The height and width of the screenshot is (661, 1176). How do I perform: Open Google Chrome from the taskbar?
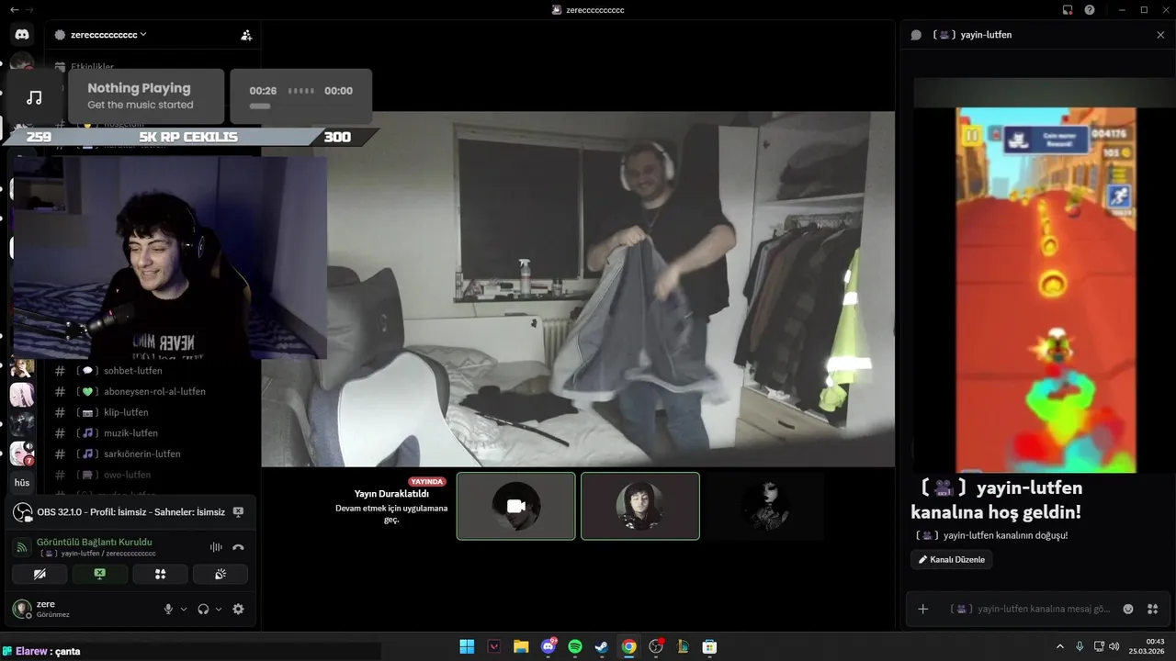point(628,646)
